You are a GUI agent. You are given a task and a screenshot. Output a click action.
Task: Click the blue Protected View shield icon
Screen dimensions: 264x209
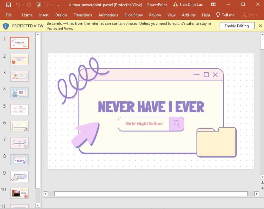(6, 26)
